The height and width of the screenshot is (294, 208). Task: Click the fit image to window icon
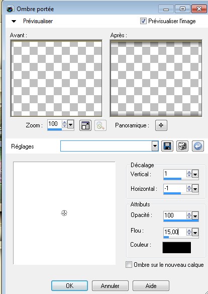pos(85,125)
